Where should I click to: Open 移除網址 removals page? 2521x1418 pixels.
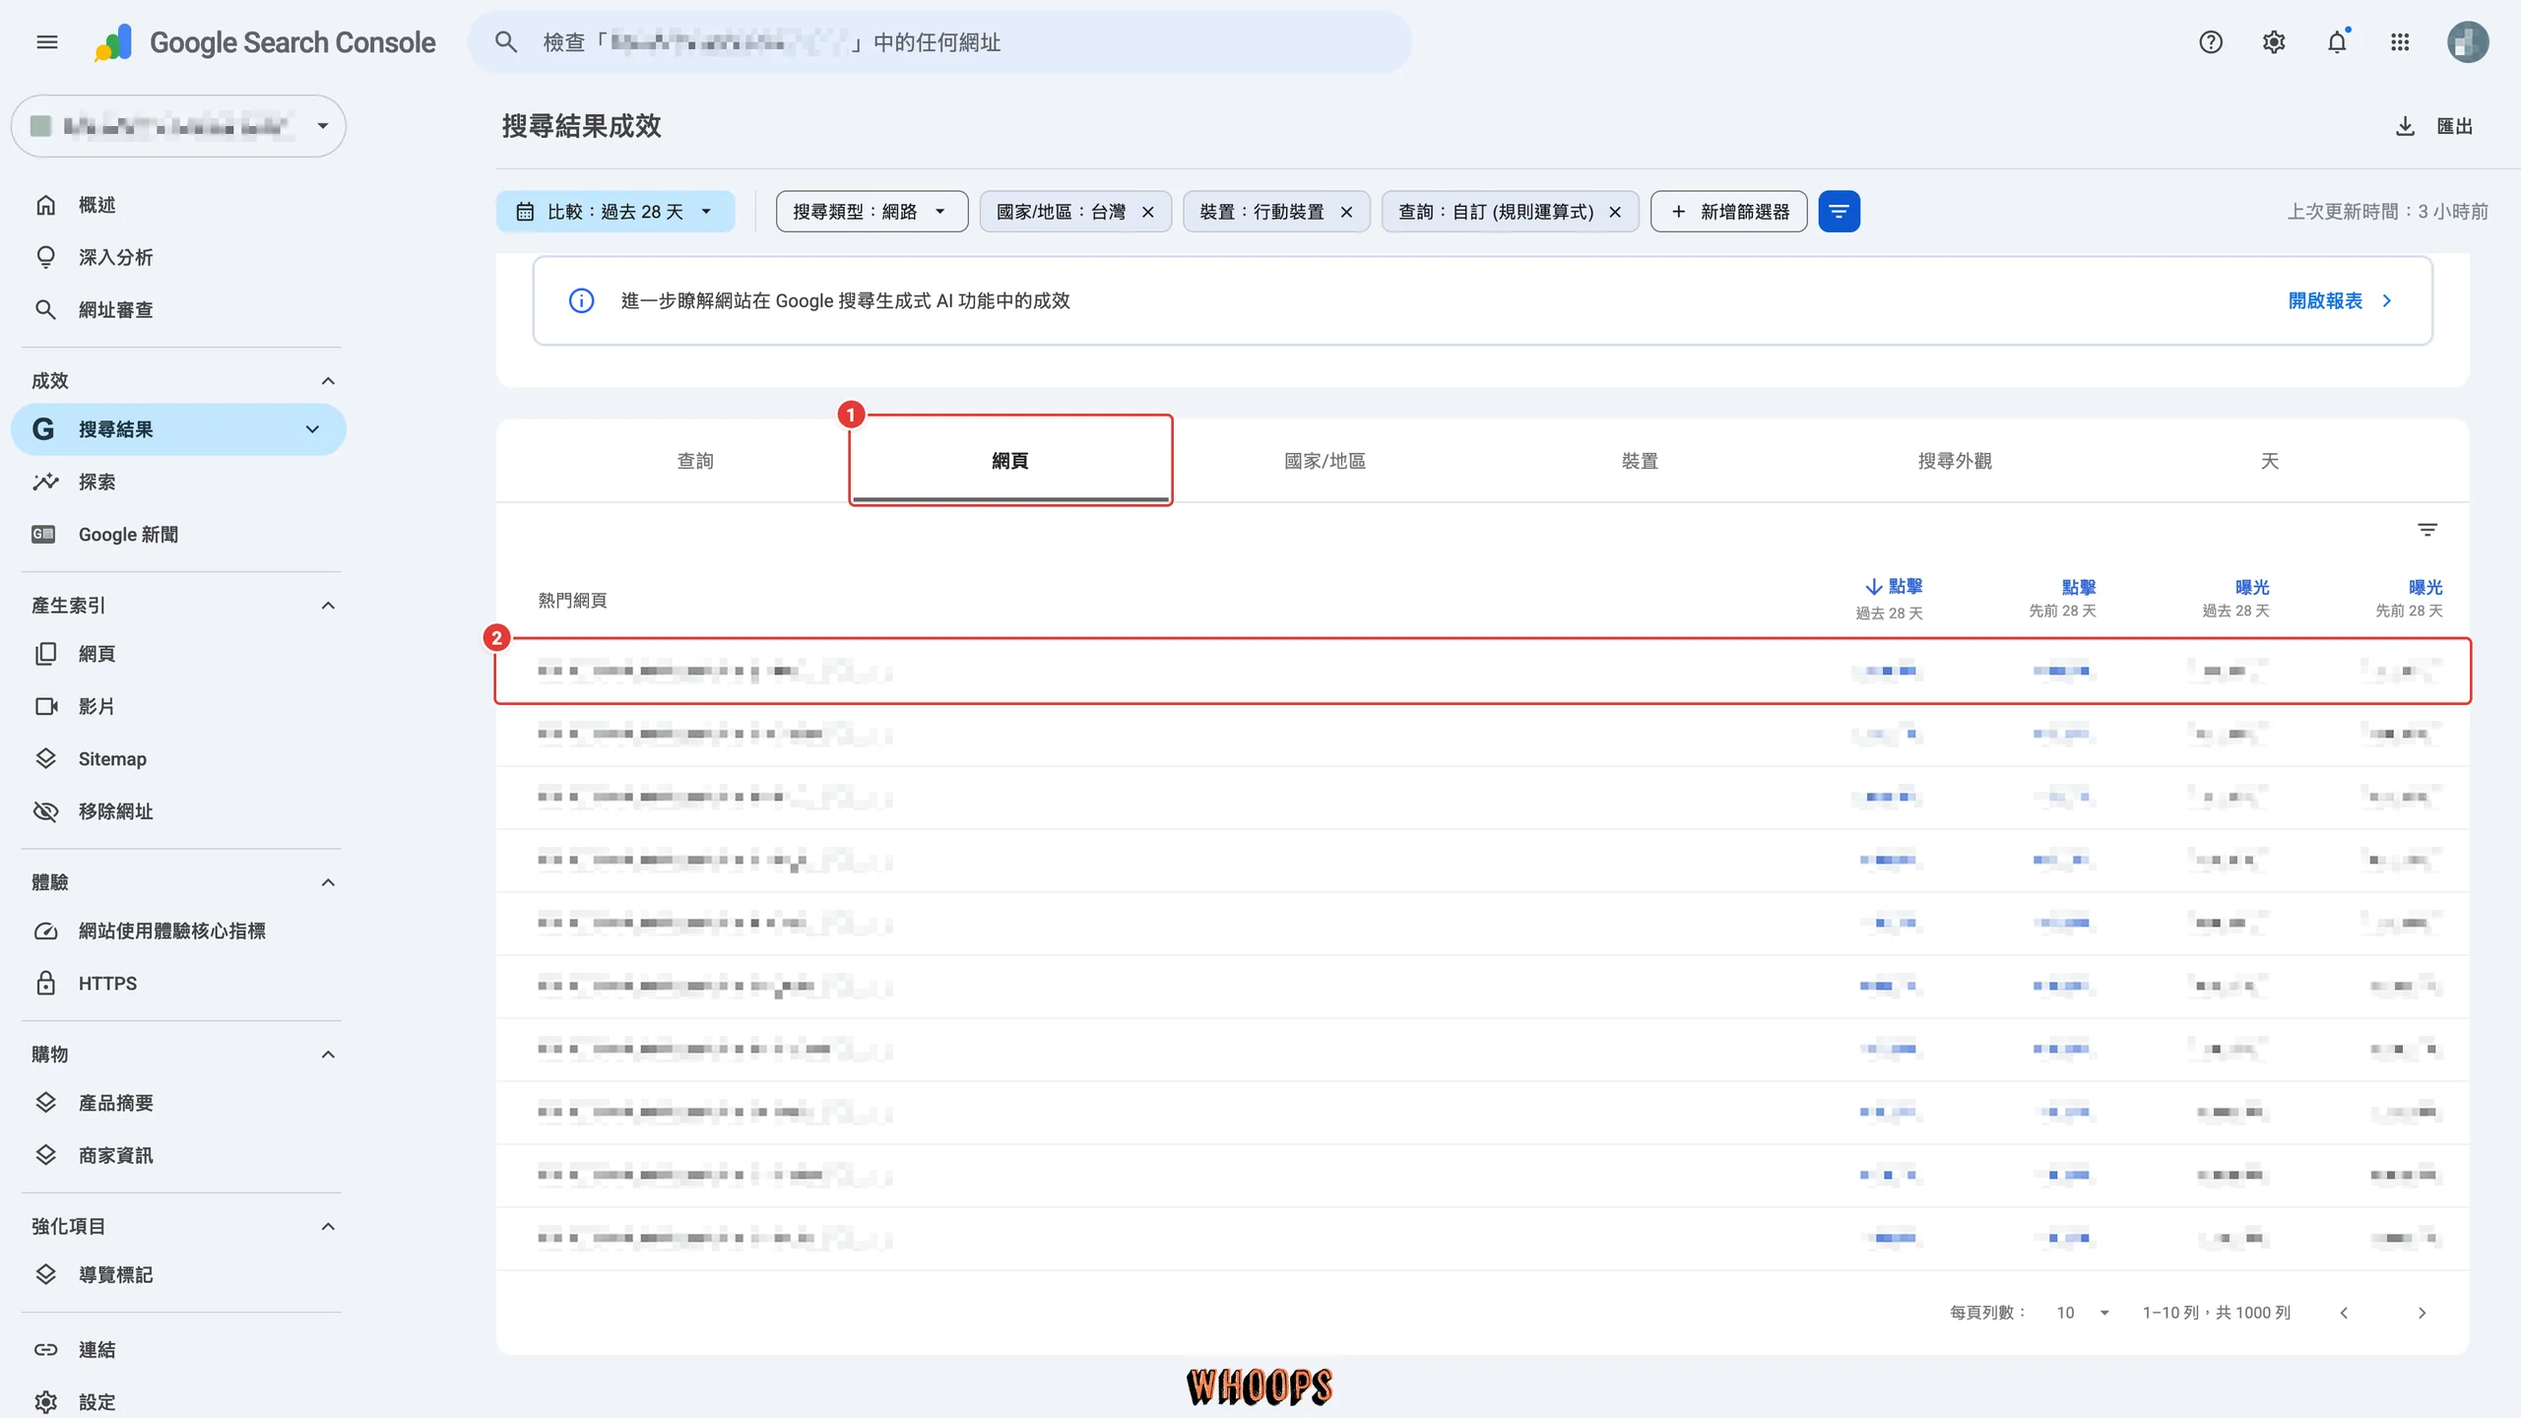coord(179,811)
